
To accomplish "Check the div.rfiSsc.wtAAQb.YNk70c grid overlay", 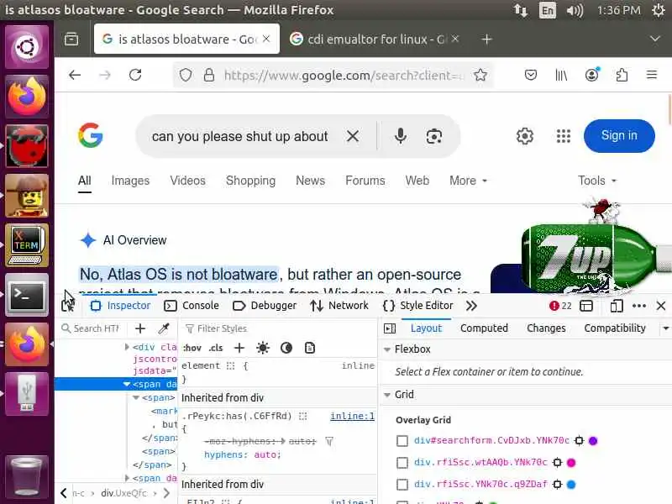I will tap(402, 463).
